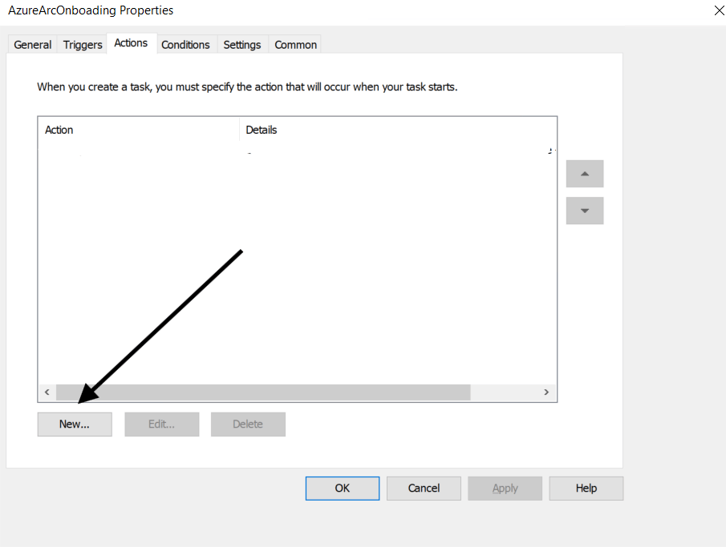
Task: Close the AzureArcOnboading Properties window
Action: (x=717, y=10)
